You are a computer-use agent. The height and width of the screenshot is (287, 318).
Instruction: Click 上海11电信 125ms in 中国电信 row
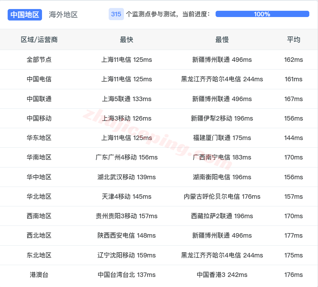coord(127,79)
